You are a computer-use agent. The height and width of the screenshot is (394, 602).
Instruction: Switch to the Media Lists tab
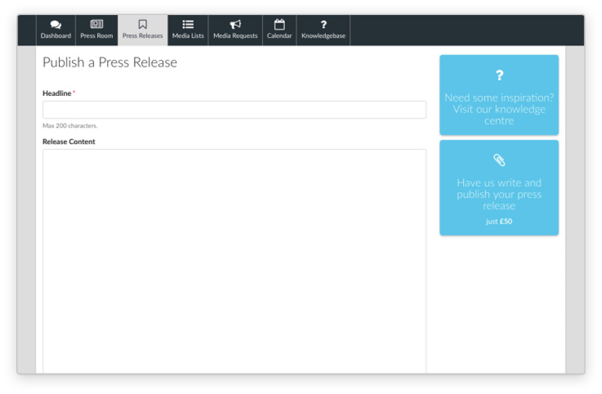tap(188, 30)
